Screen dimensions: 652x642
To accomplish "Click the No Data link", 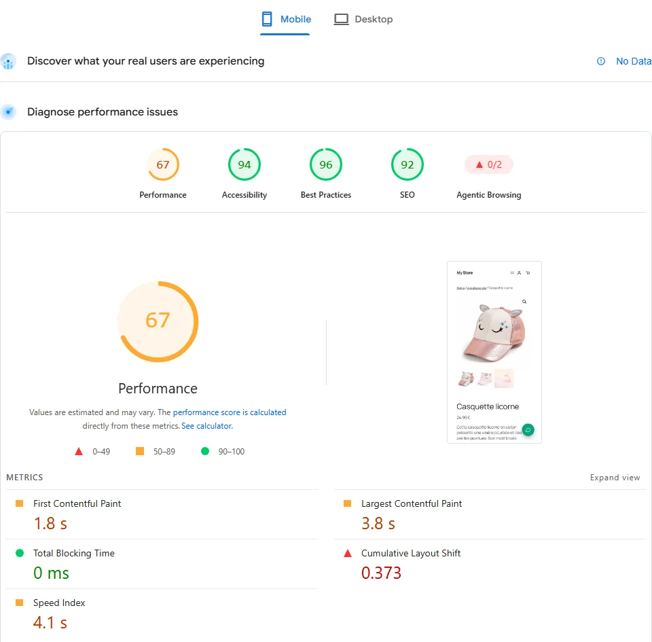I will click(634, 61).
